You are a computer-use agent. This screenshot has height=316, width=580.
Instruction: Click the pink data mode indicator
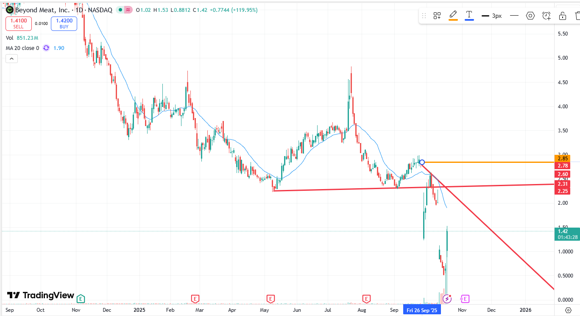[128, 10]
